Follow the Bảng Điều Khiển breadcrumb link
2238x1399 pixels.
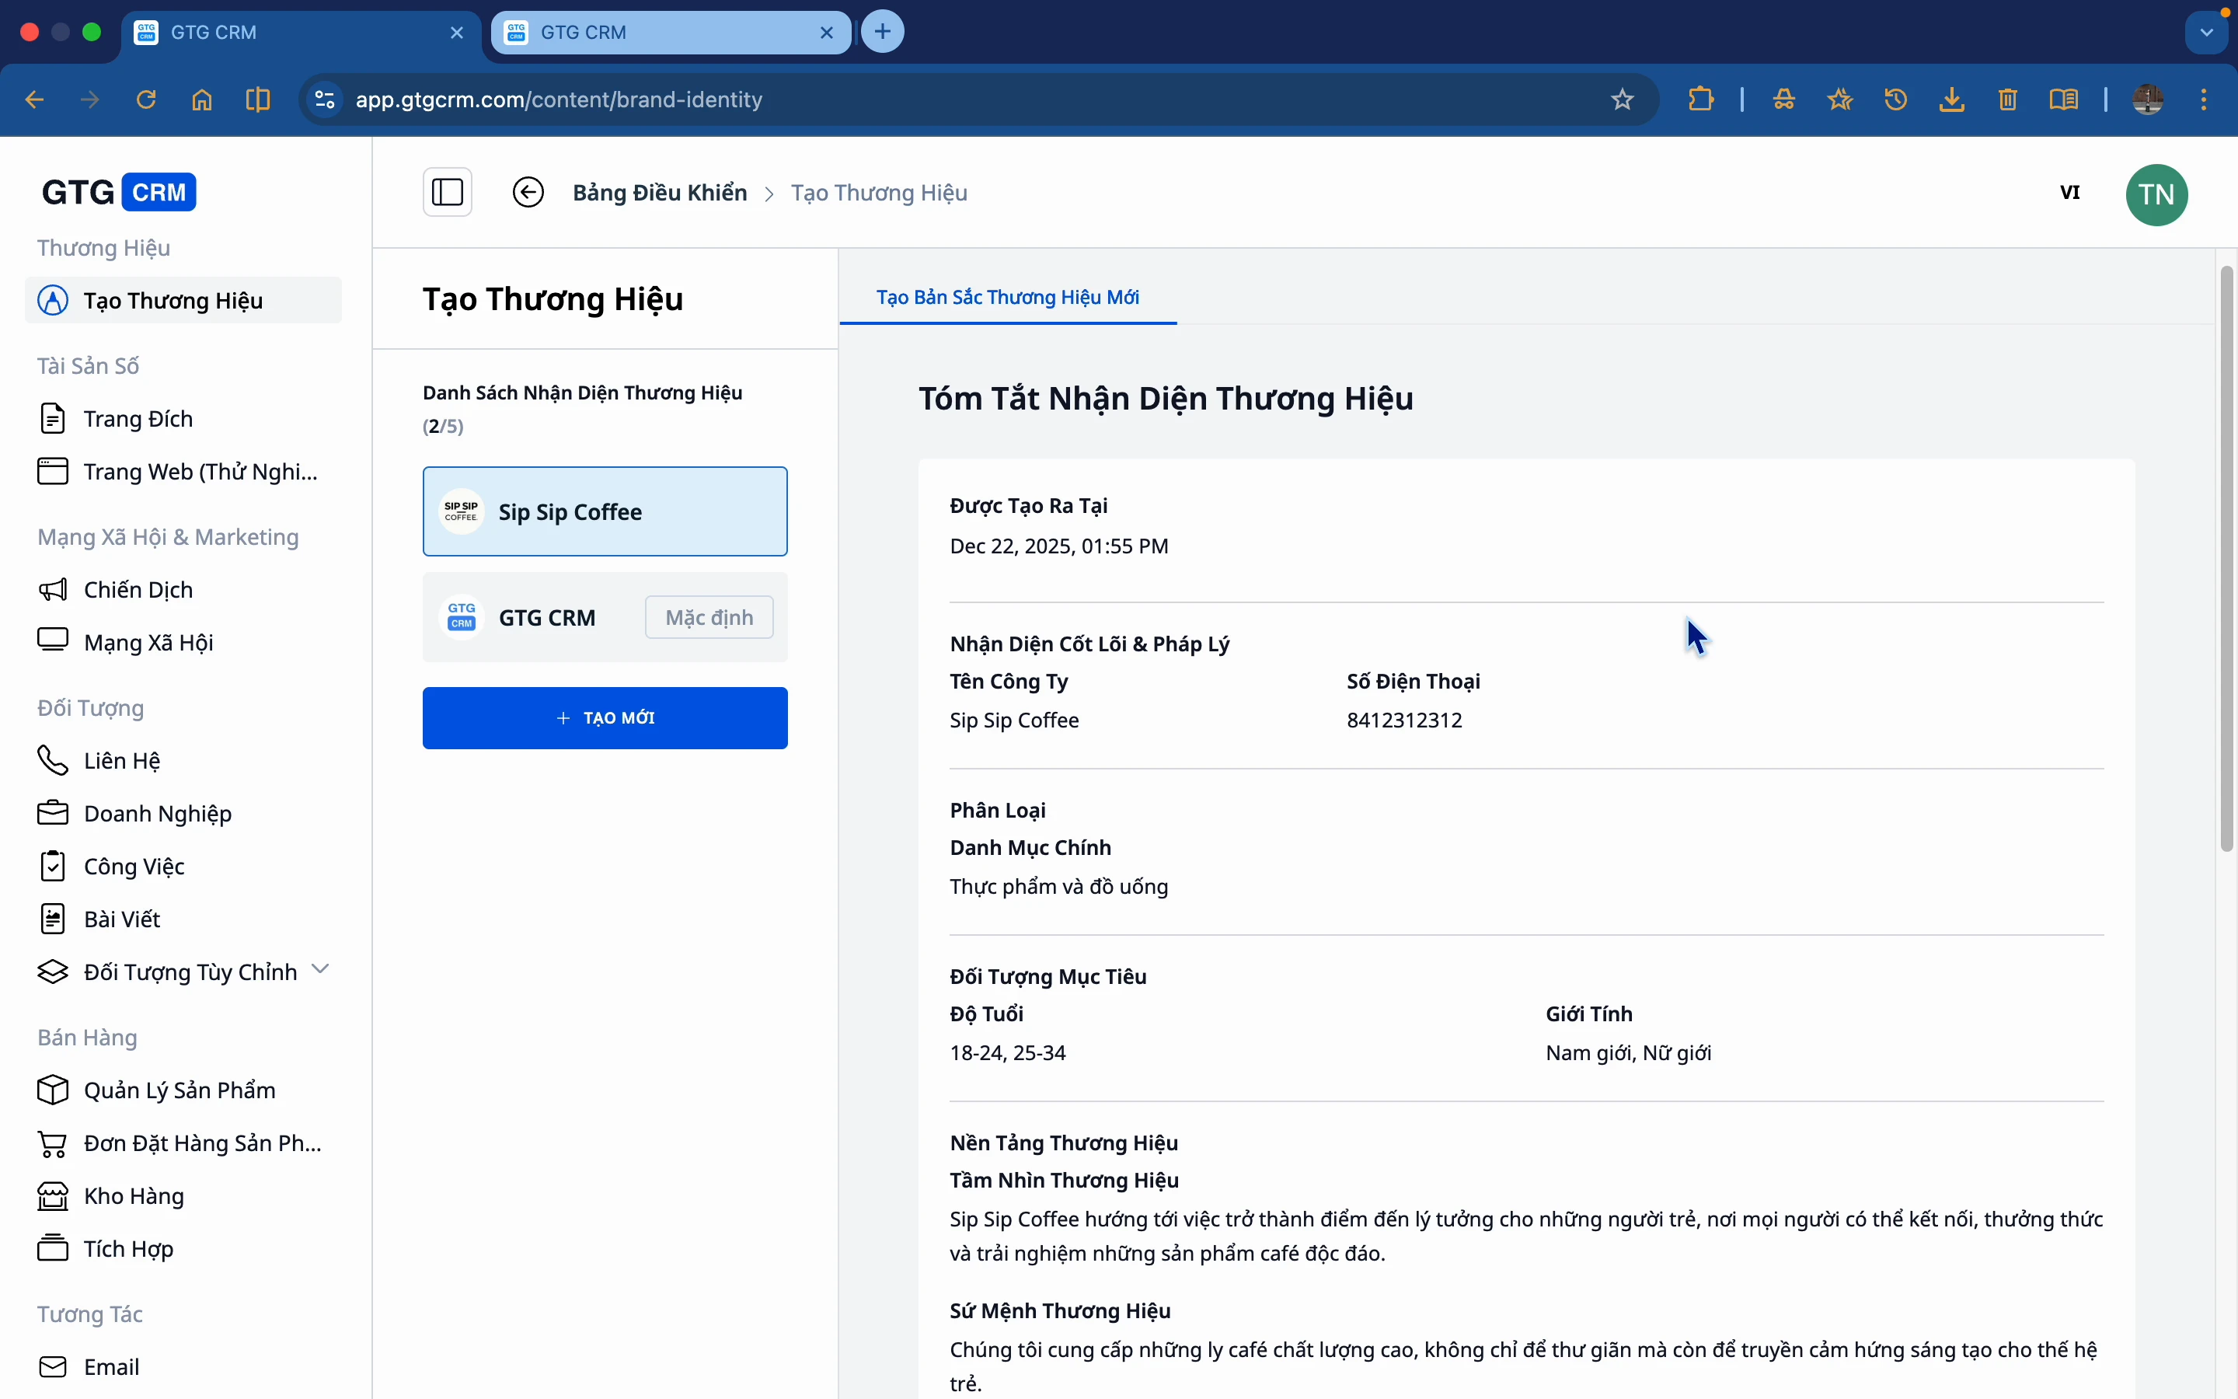coord(660,193)
